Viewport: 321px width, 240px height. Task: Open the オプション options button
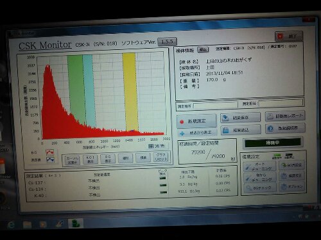291,187
